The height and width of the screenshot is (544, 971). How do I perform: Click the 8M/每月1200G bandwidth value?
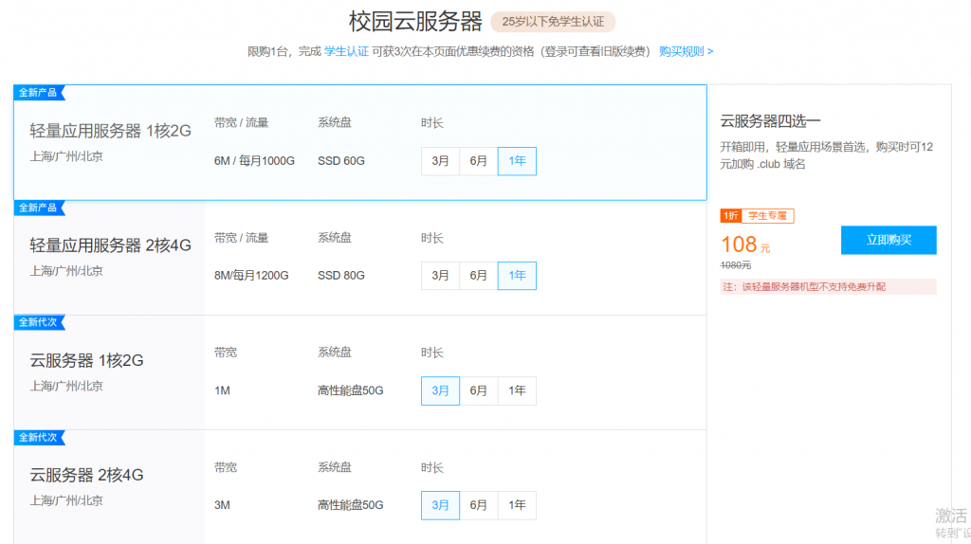[251, 276]
